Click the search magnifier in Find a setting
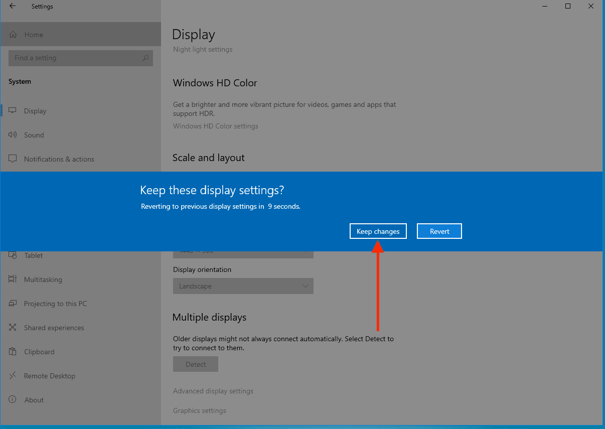This screenshot has height=429, width=605. pyautogui.click(x=145, y=58)
